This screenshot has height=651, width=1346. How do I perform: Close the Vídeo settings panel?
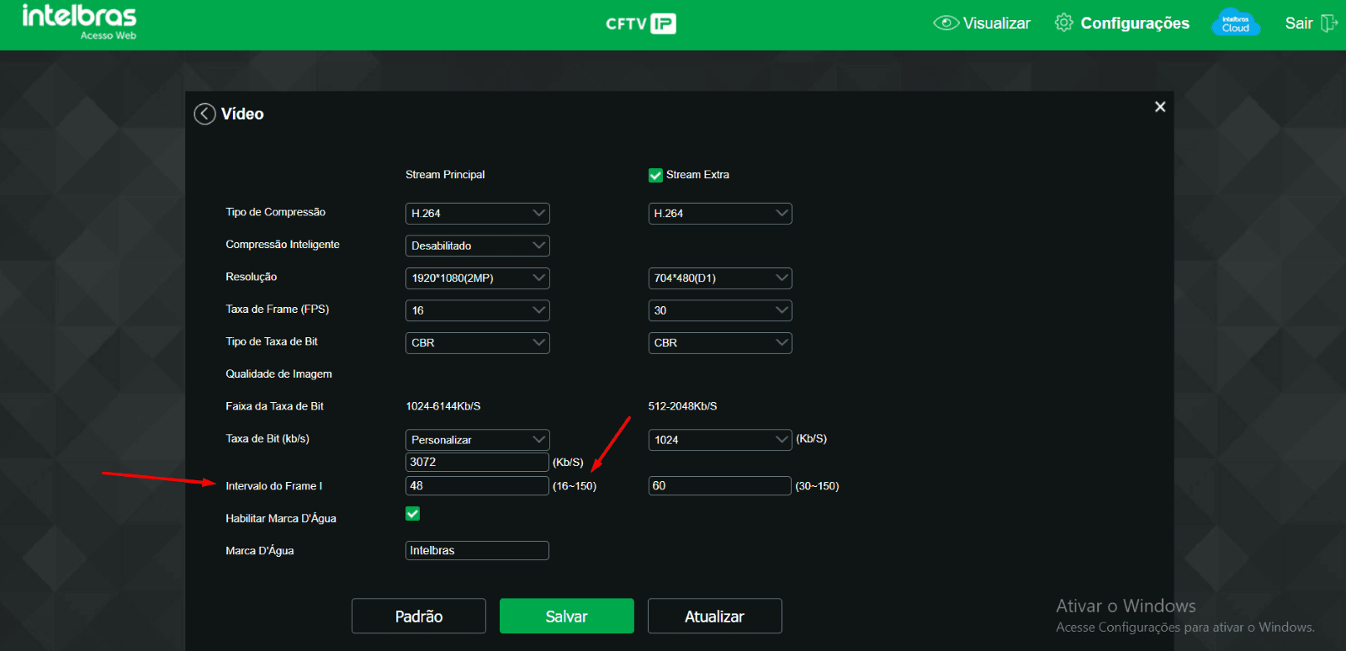point(1160,107)
